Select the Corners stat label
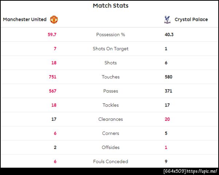 (x=111, y=133)
